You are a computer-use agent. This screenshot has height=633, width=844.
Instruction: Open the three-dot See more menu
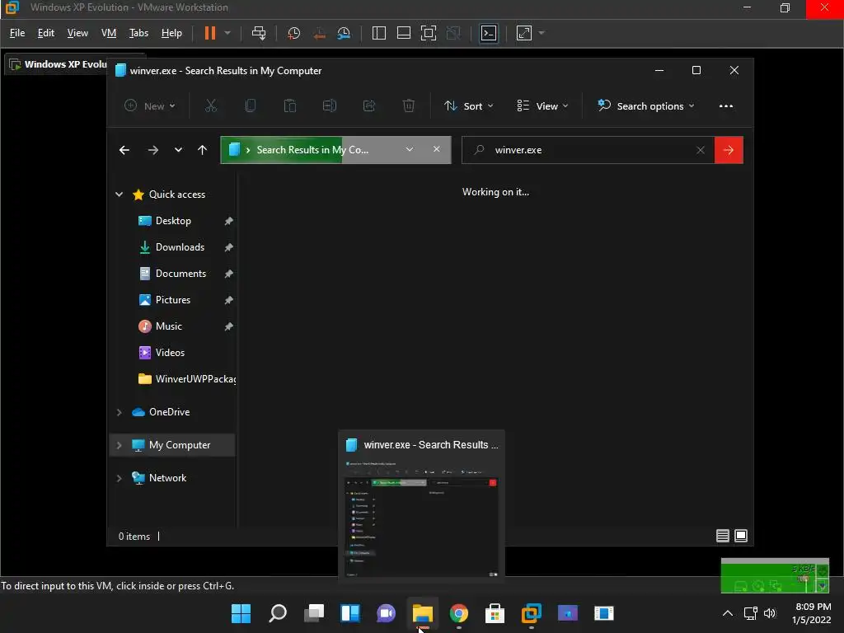(x=725, y=106)
